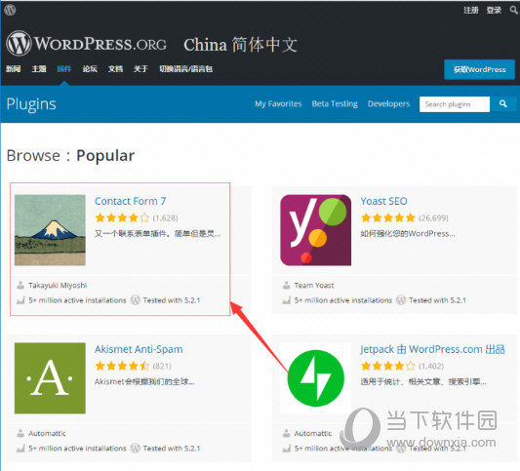
Task: Click author name Takayuki Miyoshi
Action: [x=58, y=286]
